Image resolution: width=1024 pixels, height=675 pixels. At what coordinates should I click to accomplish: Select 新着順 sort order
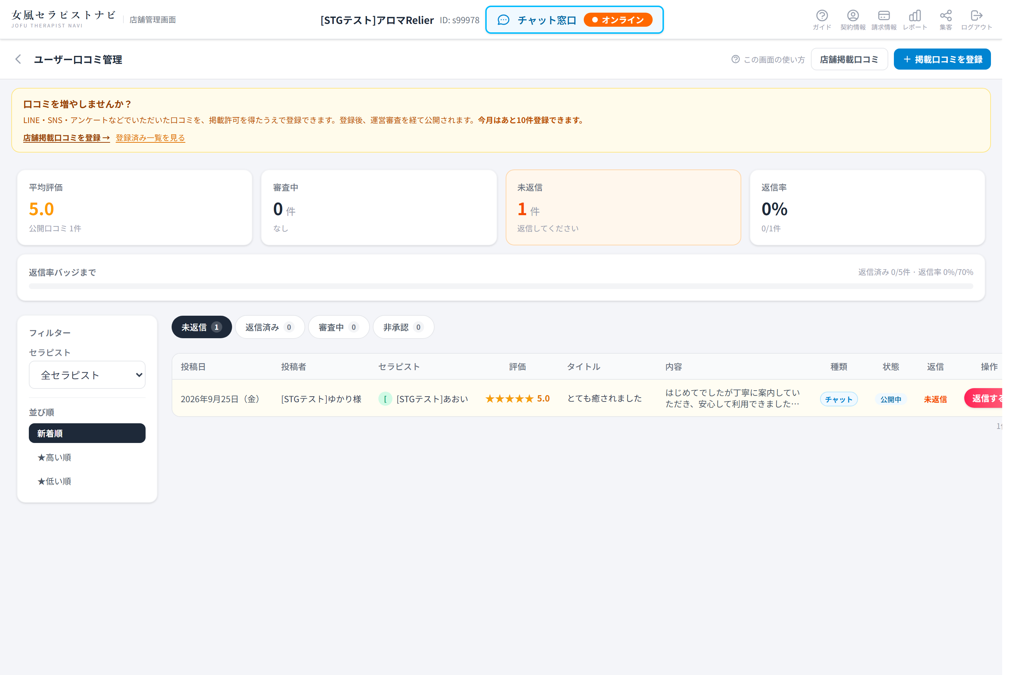[x=87, y=433]
